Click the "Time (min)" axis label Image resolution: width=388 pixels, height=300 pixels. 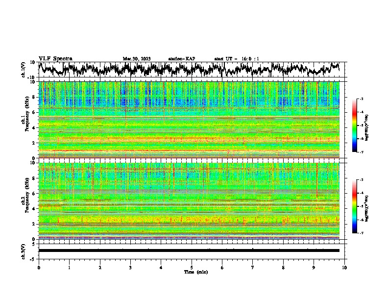click(196, 272)
